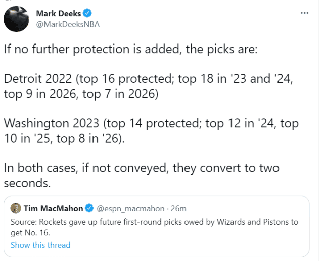The image size is (324, 261).
Task: Click Mark Deeks' profile avatar
Action: pos(16,19)
